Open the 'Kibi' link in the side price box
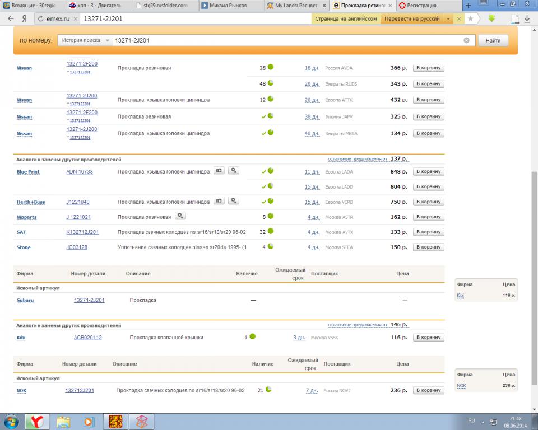The width and height of the screenshot is (538, 430). 460,295
